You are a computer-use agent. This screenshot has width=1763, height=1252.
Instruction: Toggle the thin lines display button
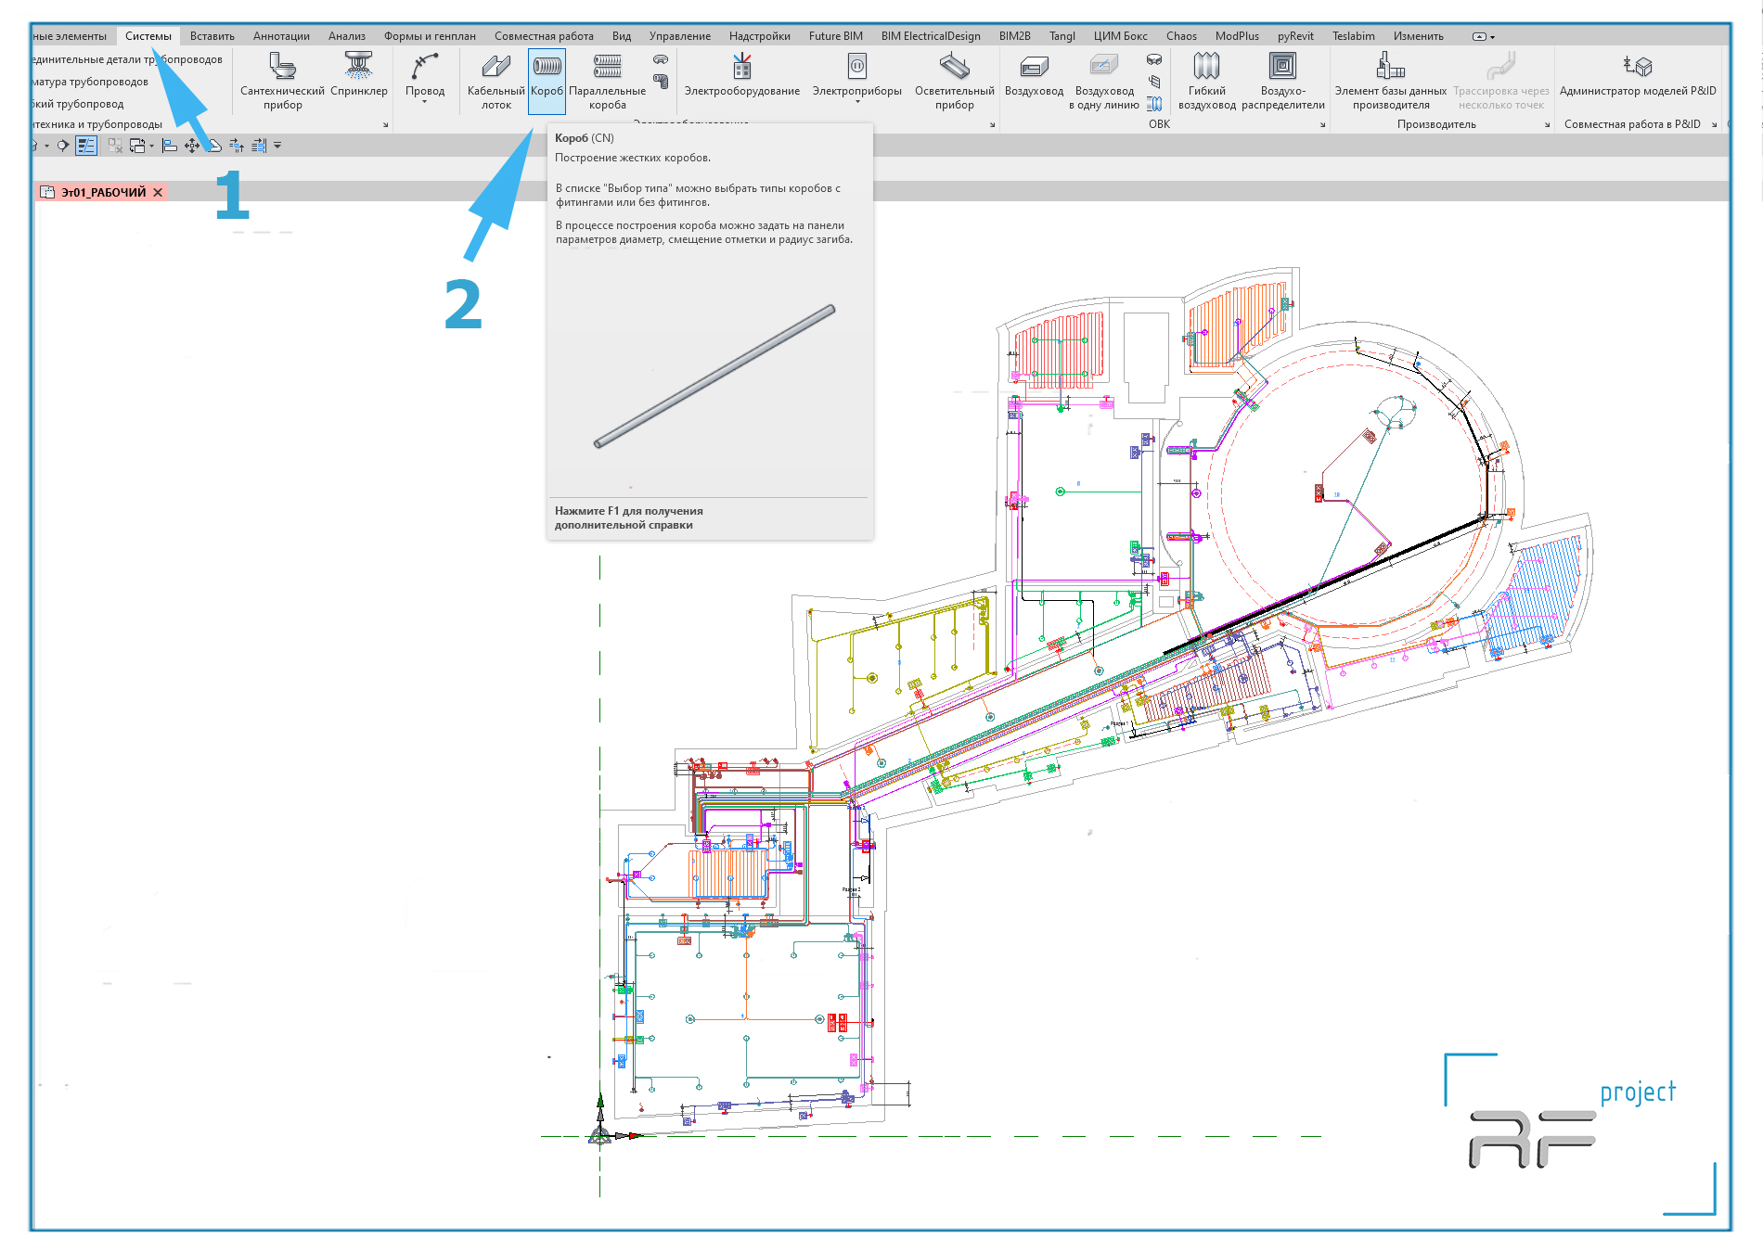click(x=86, y=145)
